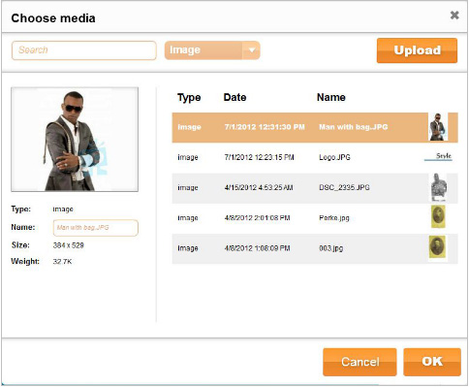Click the Cancel button
This screenshot has width=469, height=387.
point(360,362)
